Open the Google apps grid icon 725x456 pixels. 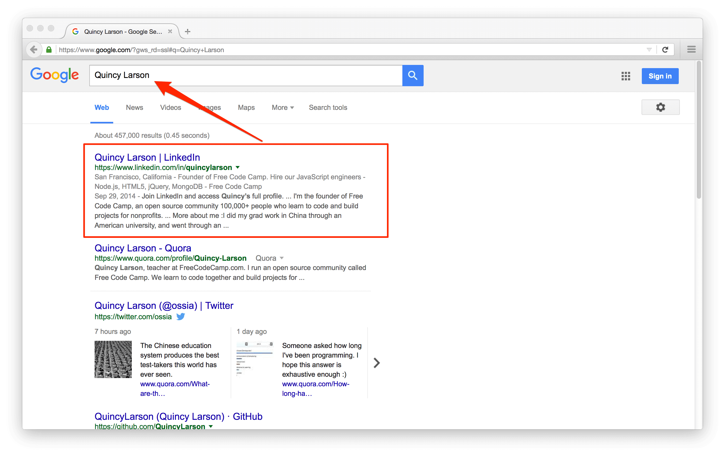[x=626, y=76]
